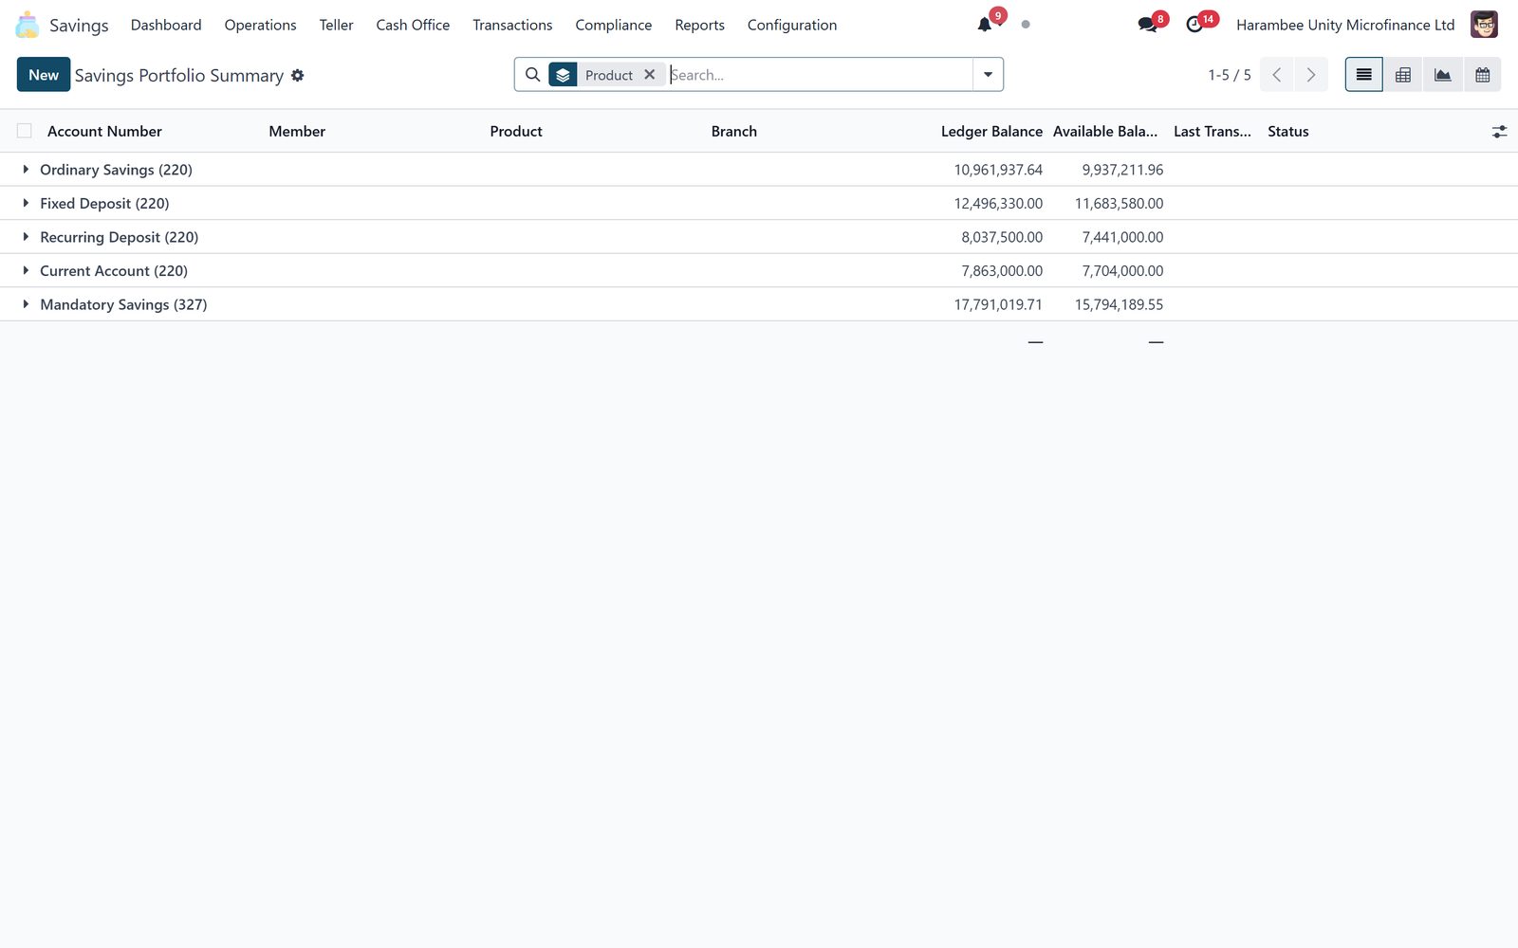Screen dimensions: 1518x948
Task: Open the Transactions menu
Action: (512, 25)
